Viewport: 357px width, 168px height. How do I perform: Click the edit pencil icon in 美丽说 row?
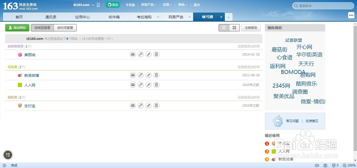coord(149,54)
